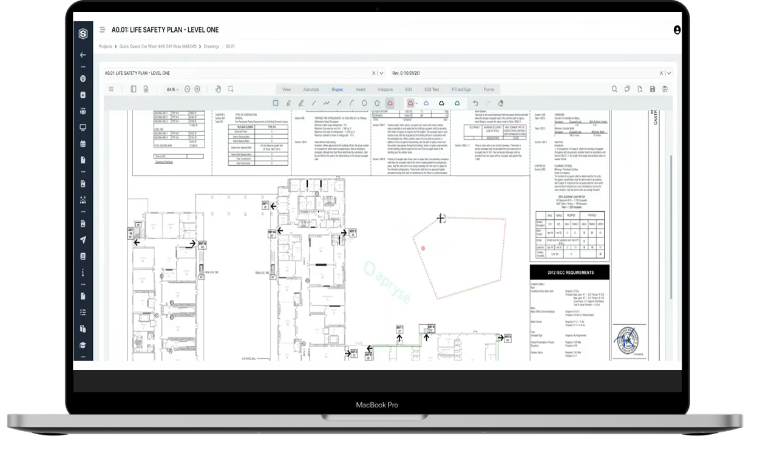This screenshot has width=760, height=453.
Task: Go to the Drawings breadcrumb
Action: (x=212, y=46)
